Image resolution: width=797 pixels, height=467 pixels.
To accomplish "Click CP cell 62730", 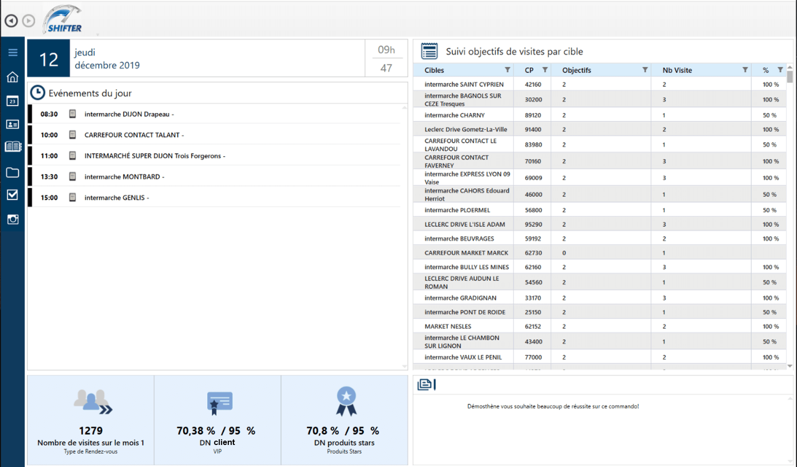I will click(533, 252).
